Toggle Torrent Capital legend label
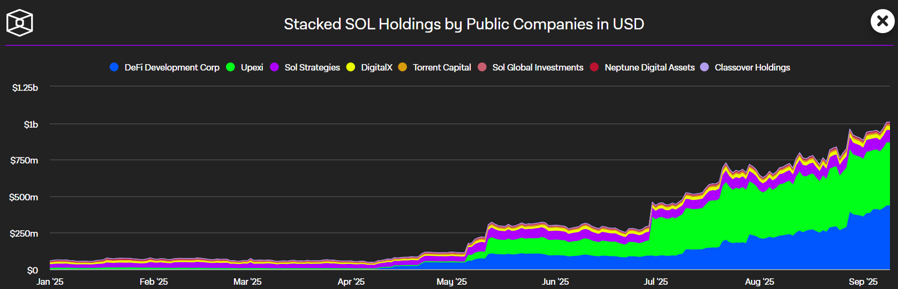 pos(442,67)
